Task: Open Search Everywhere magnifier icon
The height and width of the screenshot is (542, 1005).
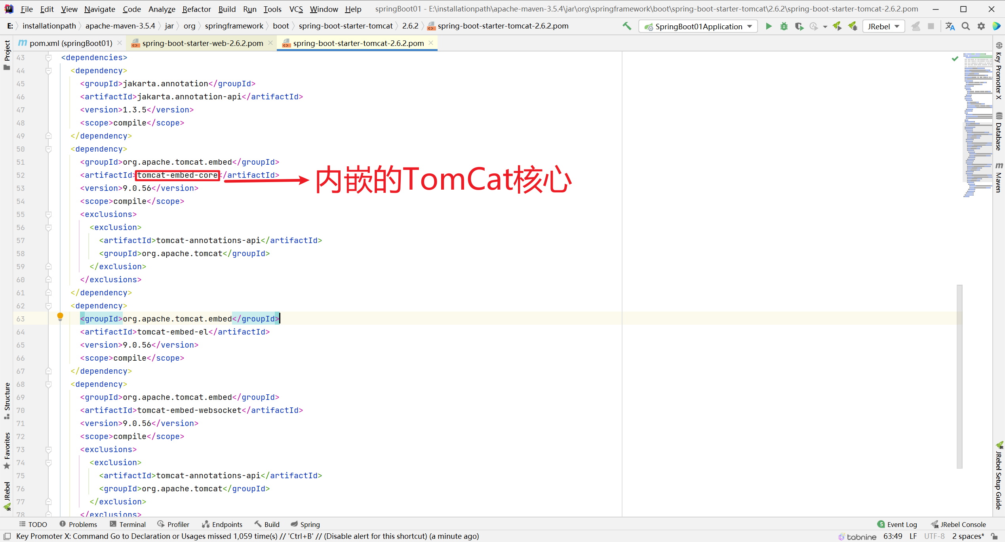Action: click(965, 27)
